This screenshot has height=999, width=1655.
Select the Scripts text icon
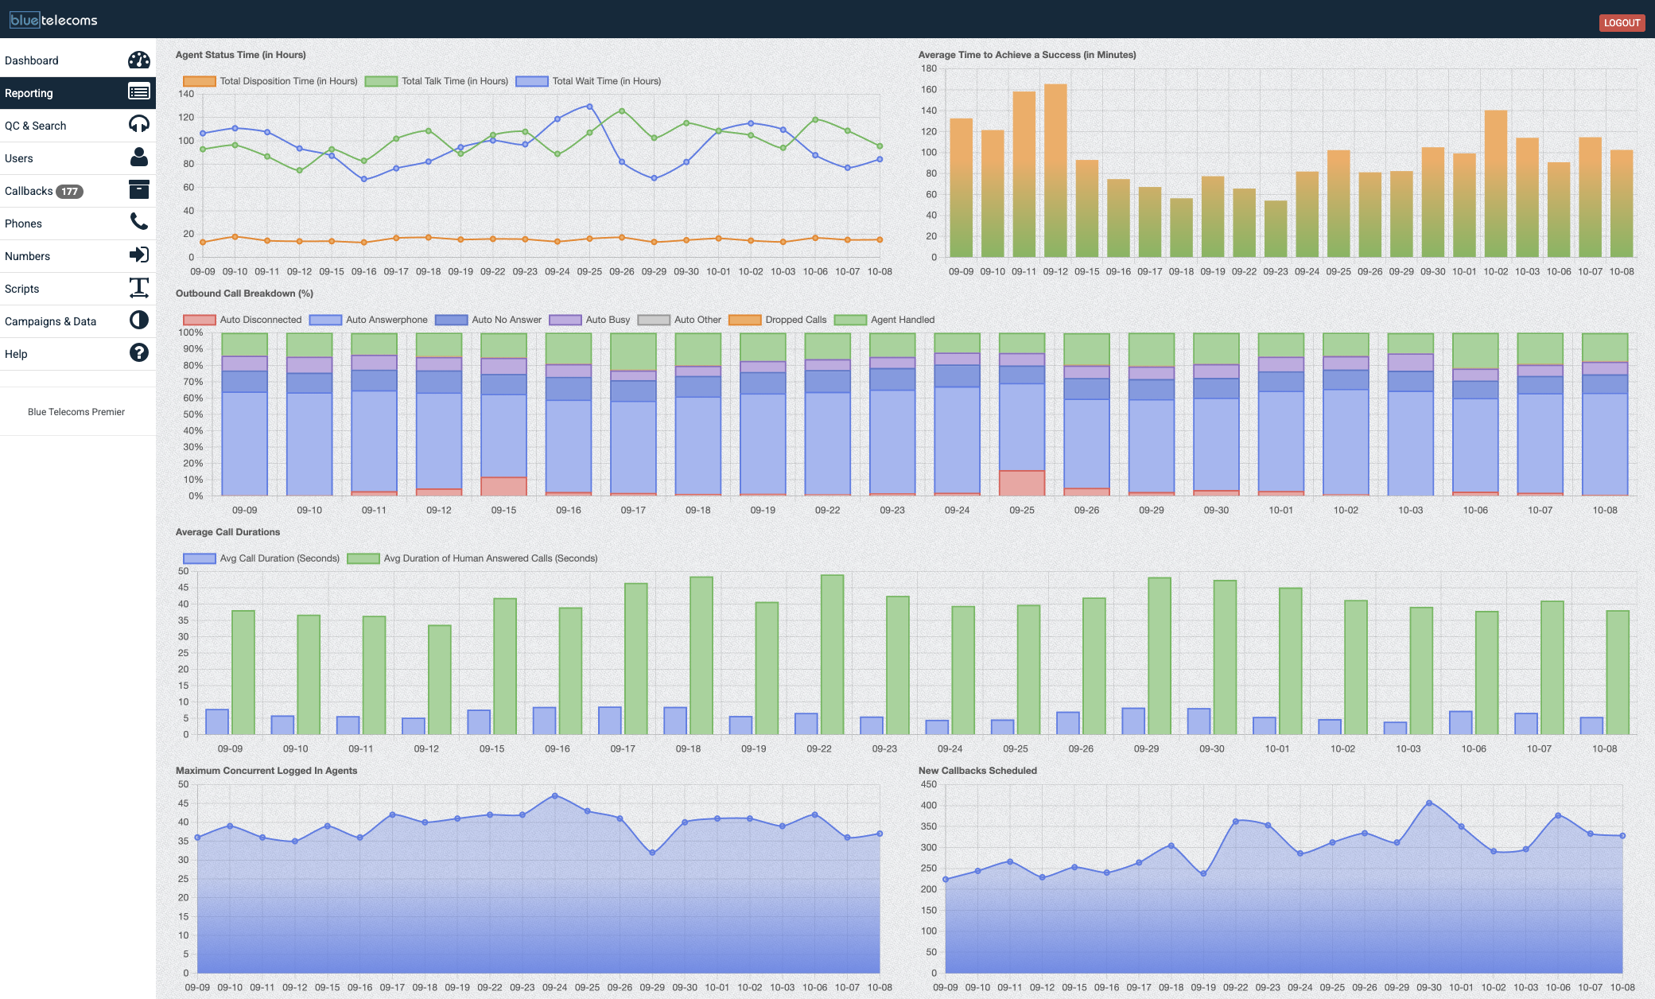[140, 288]
